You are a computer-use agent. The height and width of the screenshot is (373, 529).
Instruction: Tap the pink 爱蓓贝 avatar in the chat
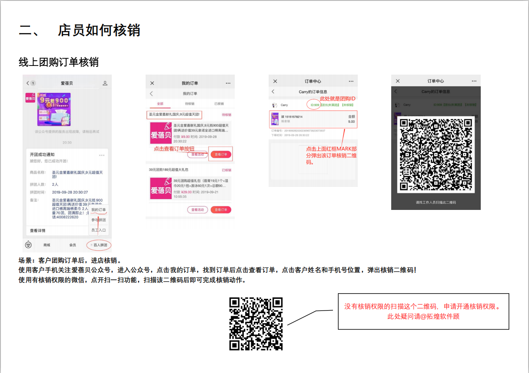(x=30, y=98)
